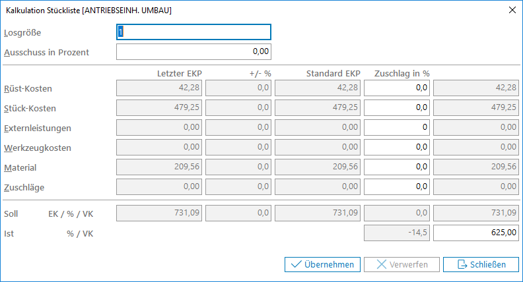The image size is (523, 282).
Task: Click the Verwerfen button
Action: coord(401,264)
